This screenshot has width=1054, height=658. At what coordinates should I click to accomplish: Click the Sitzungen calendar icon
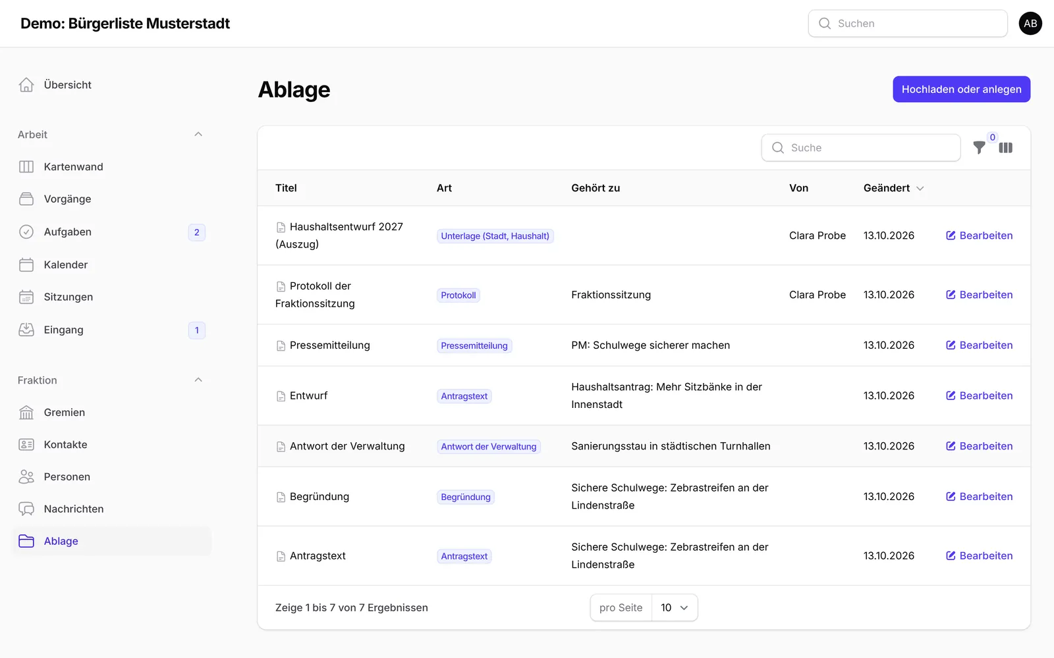pyautogui.click(x=26, y=297)
